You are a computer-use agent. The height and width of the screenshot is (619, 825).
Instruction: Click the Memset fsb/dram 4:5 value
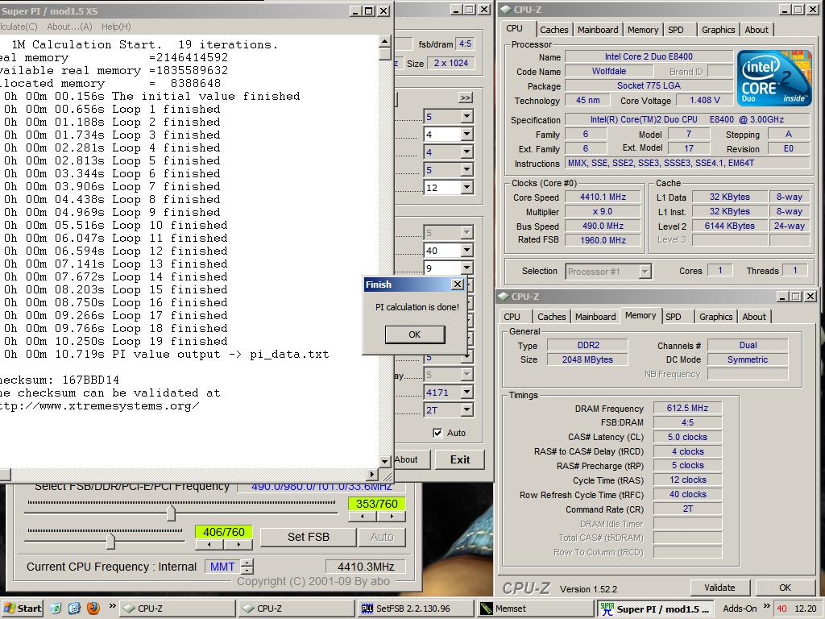point(465,44)
